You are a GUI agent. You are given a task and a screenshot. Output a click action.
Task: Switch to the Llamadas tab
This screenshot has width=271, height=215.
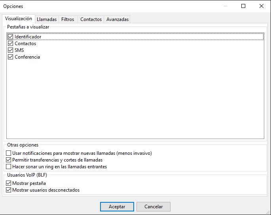coord(46,19)
